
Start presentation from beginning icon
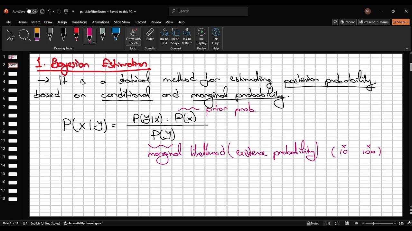(x=66, y=11)
